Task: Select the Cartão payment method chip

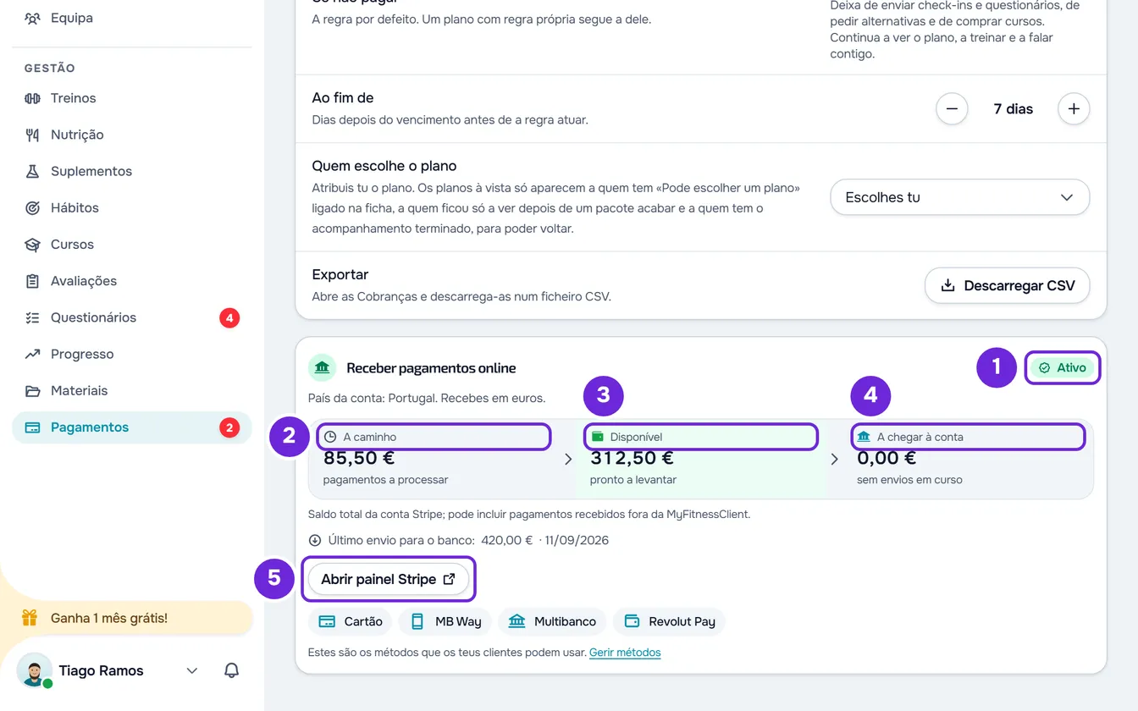Action: click(x=350, y=621)
